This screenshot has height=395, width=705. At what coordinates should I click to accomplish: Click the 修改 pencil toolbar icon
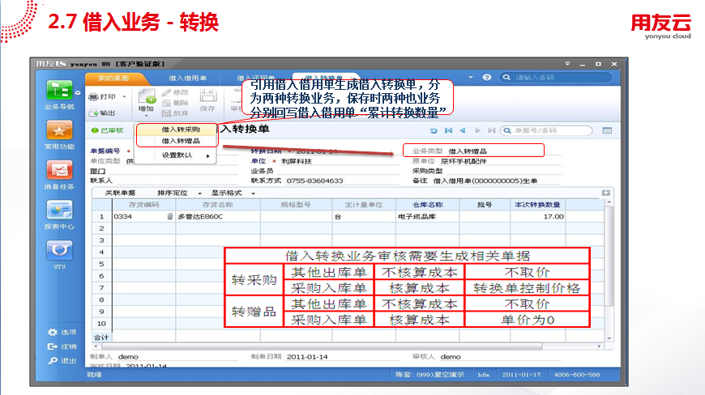[x=166, y=92]
